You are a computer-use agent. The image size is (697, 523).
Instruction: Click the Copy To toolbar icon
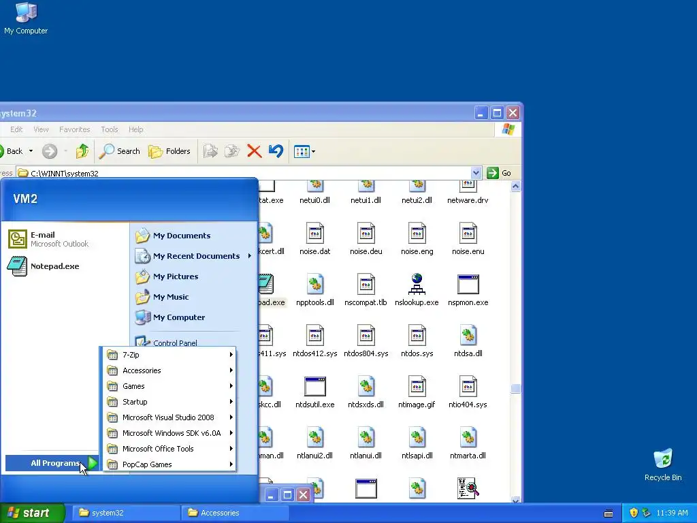[x=232, y=151]
